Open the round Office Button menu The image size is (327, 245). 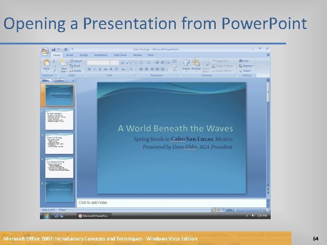pos(45,51)
